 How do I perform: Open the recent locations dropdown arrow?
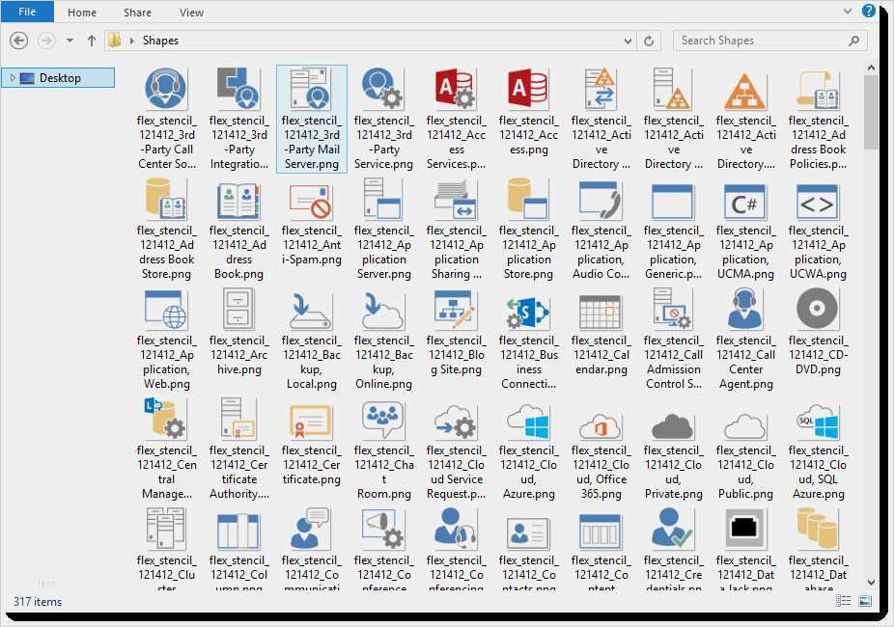70,41
